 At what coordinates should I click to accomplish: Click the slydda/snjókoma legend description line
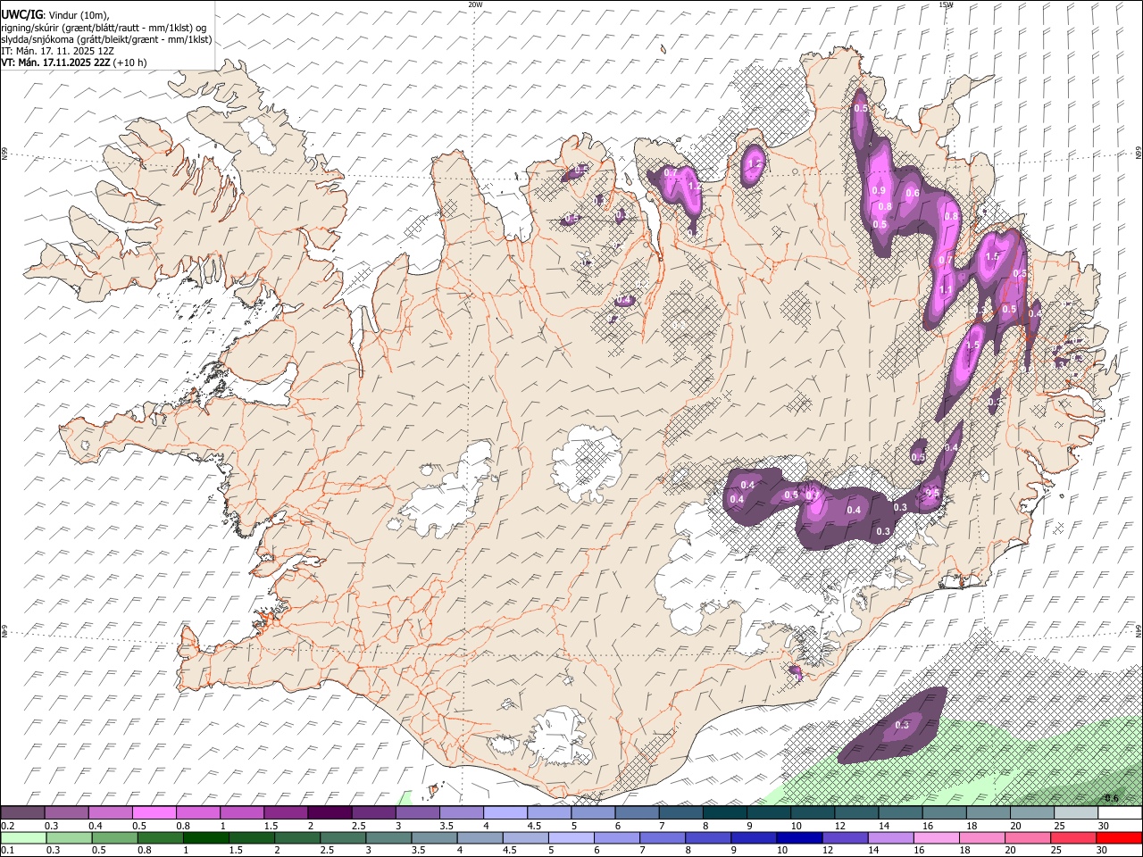click(107, 39)
